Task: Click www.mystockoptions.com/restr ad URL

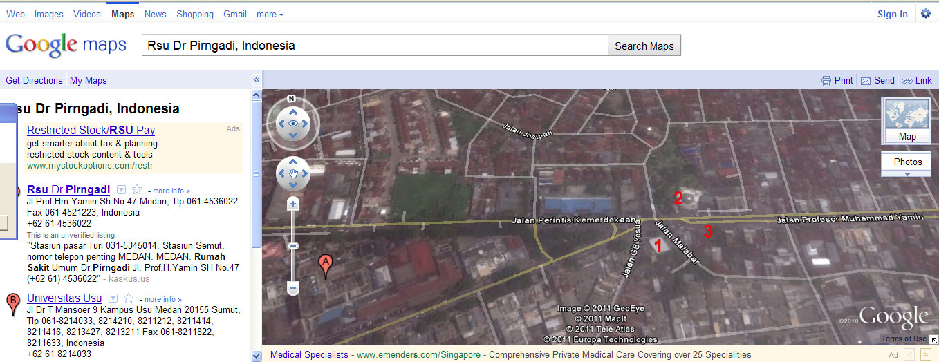Action: click(x=90, y=166)
